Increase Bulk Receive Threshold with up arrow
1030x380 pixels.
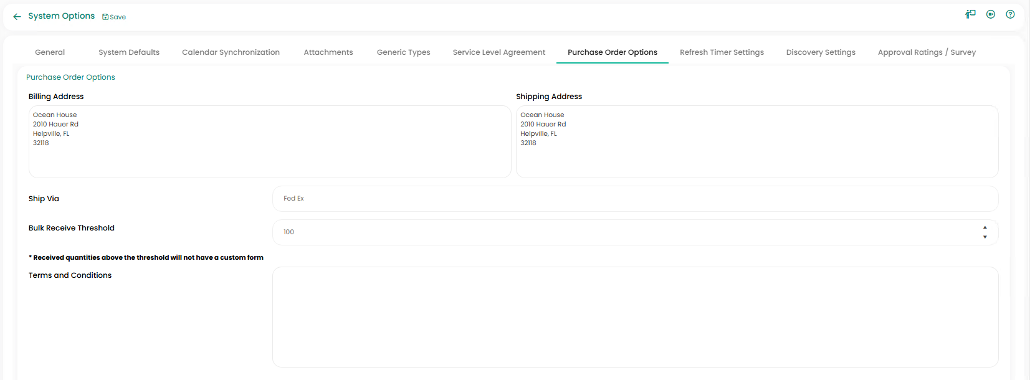(x=985, y=227)
